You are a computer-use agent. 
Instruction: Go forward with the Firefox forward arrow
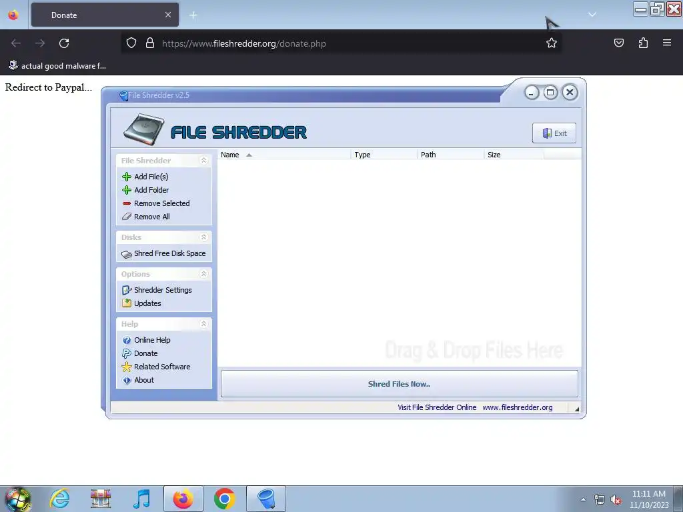coord(40,43)
